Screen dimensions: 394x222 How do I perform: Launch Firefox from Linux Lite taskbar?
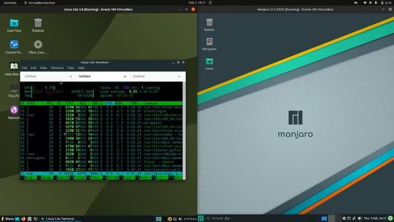23,219
